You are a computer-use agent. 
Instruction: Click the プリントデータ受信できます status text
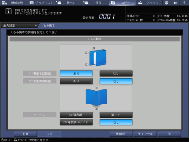[33, 140]
